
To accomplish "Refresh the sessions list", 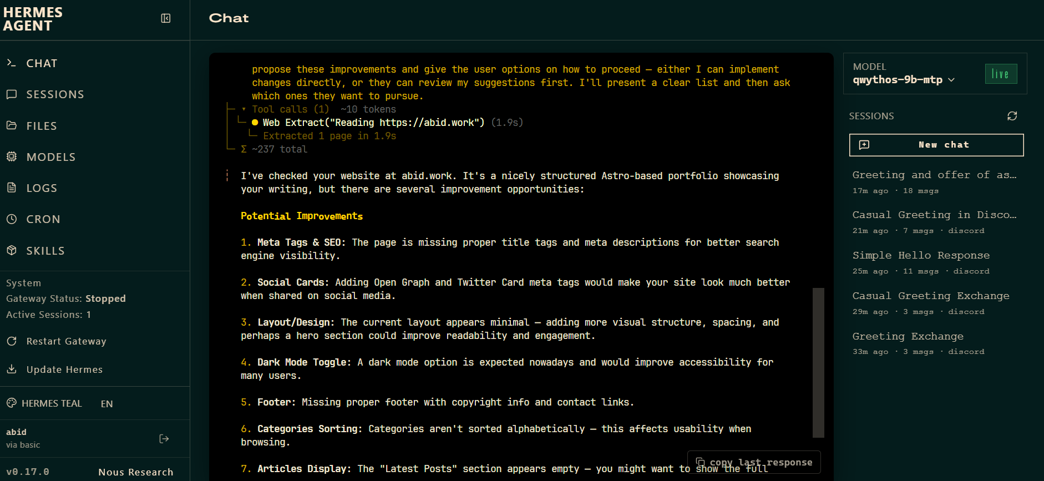I will (1012, 116).
